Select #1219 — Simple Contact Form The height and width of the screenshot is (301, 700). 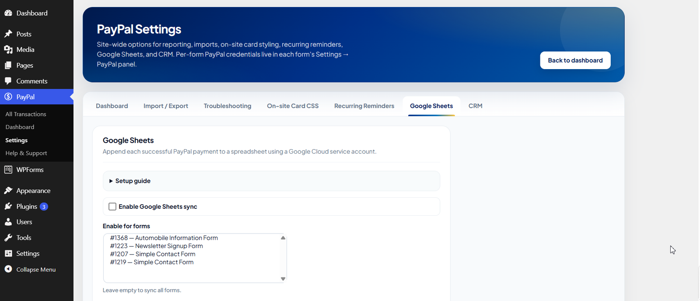point(152,262)
